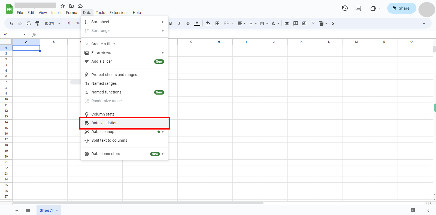Open the horizontal align dropdown
Screen dimensions: 436x215
click(242, 23)
